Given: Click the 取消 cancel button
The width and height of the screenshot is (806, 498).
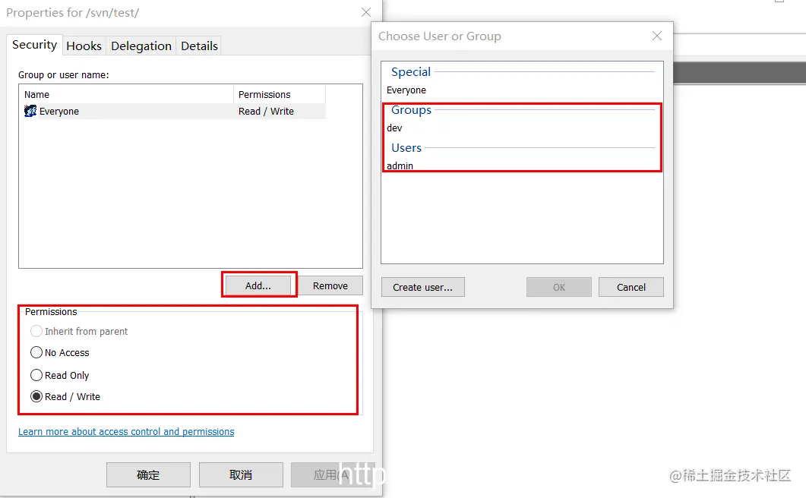Looking at the screenshot, I should coord(241,475).
